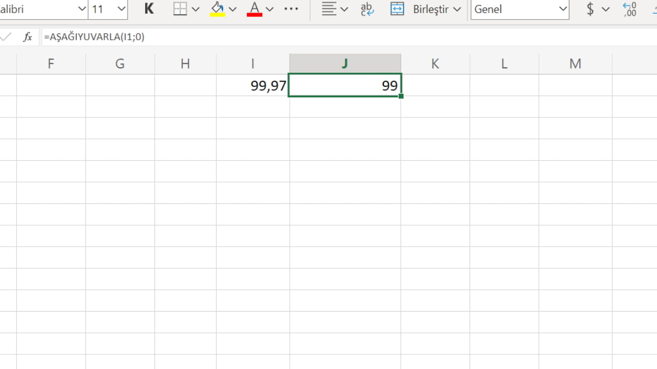This screenshot has height=369, width=657.
Task: Click the currency dollar format icon
Action: point(590,9)
